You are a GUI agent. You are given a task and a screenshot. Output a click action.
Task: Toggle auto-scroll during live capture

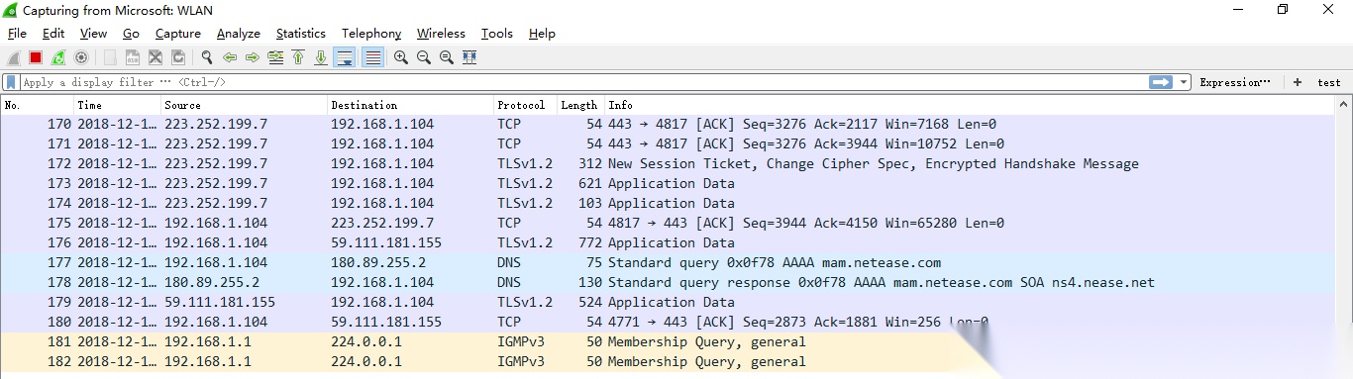[345, 57]
